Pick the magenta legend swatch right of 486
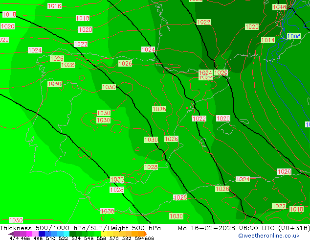Screen dimensions: 310x240 click(x=29, y=234)
